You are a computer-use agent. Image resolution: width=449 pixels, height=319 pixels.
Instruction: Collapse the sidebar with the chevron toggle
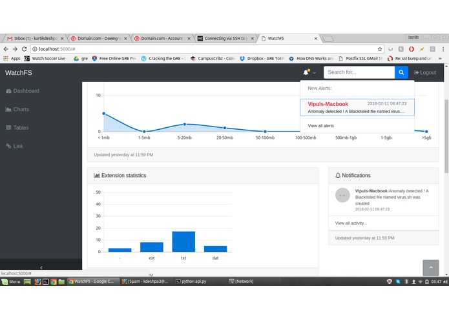coord(41,267)
